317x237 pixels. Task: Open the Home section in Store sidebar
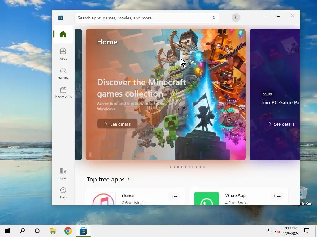point(63,34)
